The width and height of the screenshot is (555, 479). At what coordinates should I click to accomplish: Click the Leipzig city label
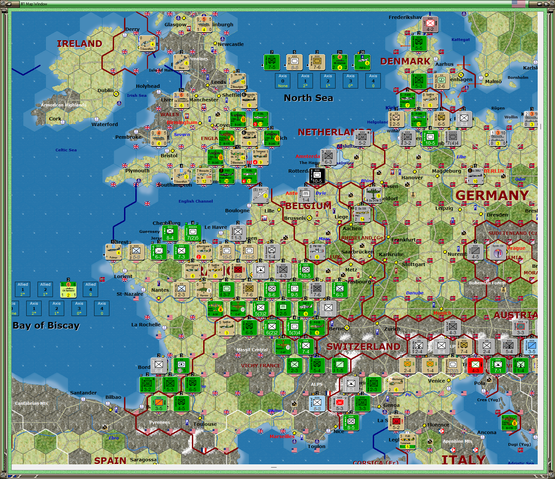[444, 208]
